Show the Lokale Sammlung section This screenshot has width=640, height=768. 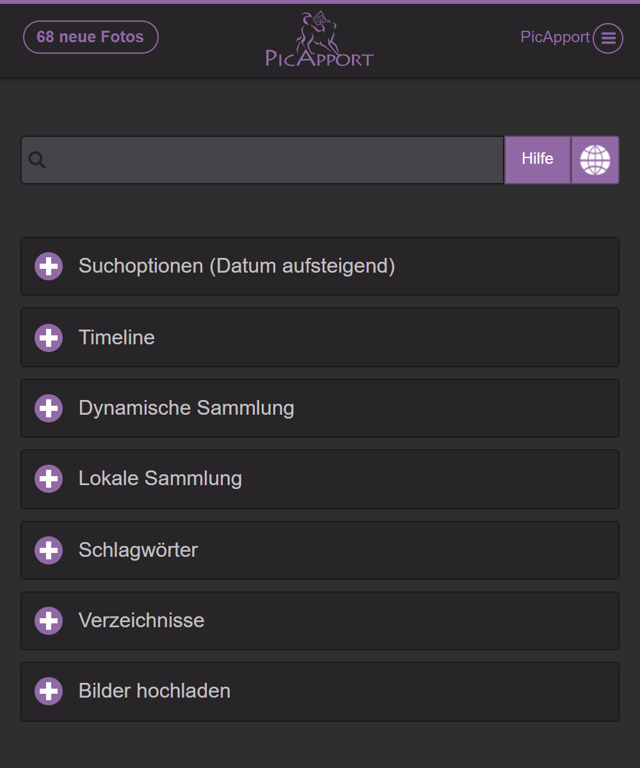coord(160,479)
